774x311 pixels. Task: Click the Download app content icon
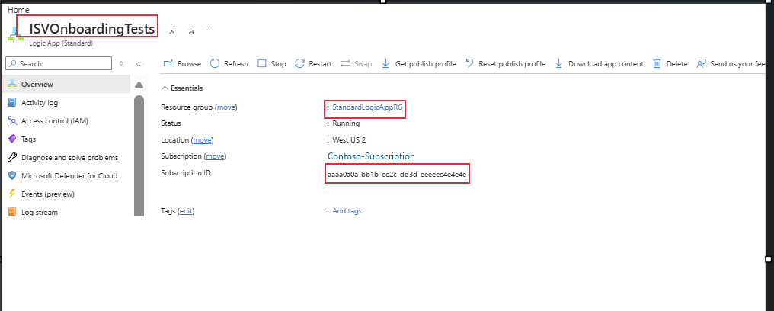[x=558, y=64]
